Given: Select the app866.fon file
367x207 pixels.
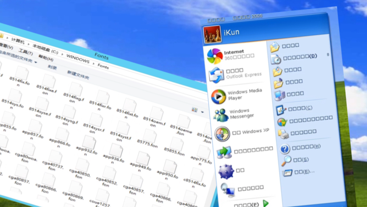Looking at the screenshot, I should 60,138.
